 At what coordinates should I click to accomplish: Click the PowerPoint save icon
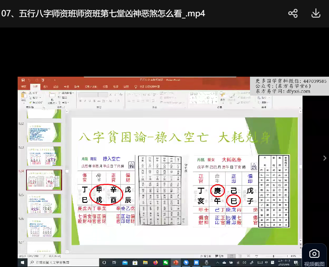pyautogui.click(x=23, y=80)
